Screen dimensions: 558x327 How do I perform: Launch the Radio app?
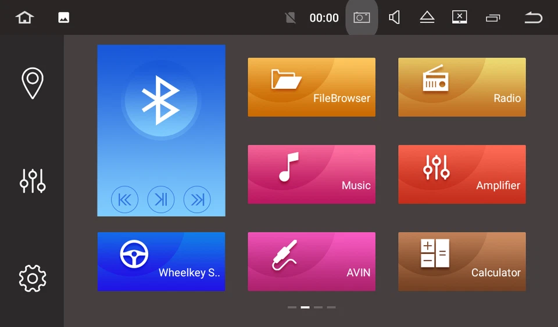click(462, 87)
